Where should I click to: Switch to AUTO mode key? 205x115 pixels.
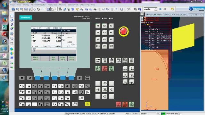(119, 60)
